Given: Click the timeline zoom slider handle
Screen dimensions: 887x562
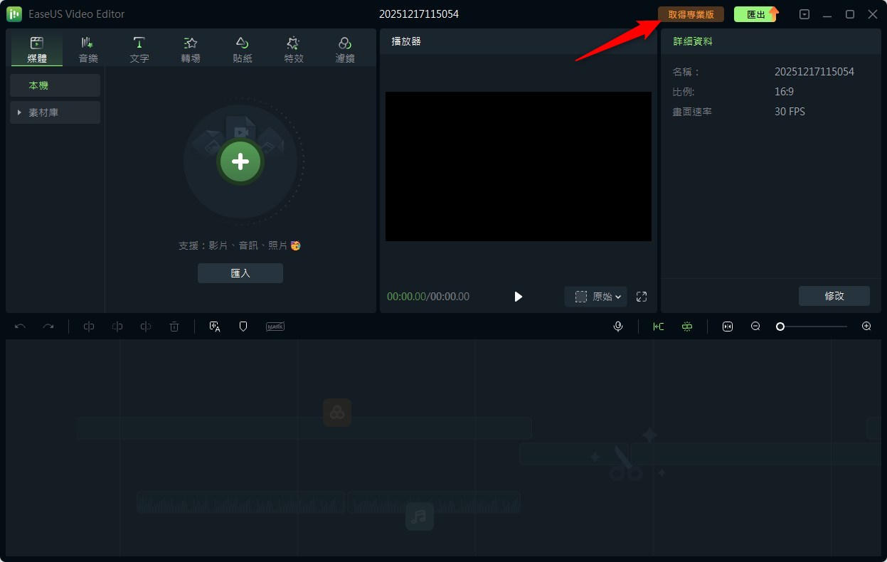Looking at the screenshot, I should 780,327.
